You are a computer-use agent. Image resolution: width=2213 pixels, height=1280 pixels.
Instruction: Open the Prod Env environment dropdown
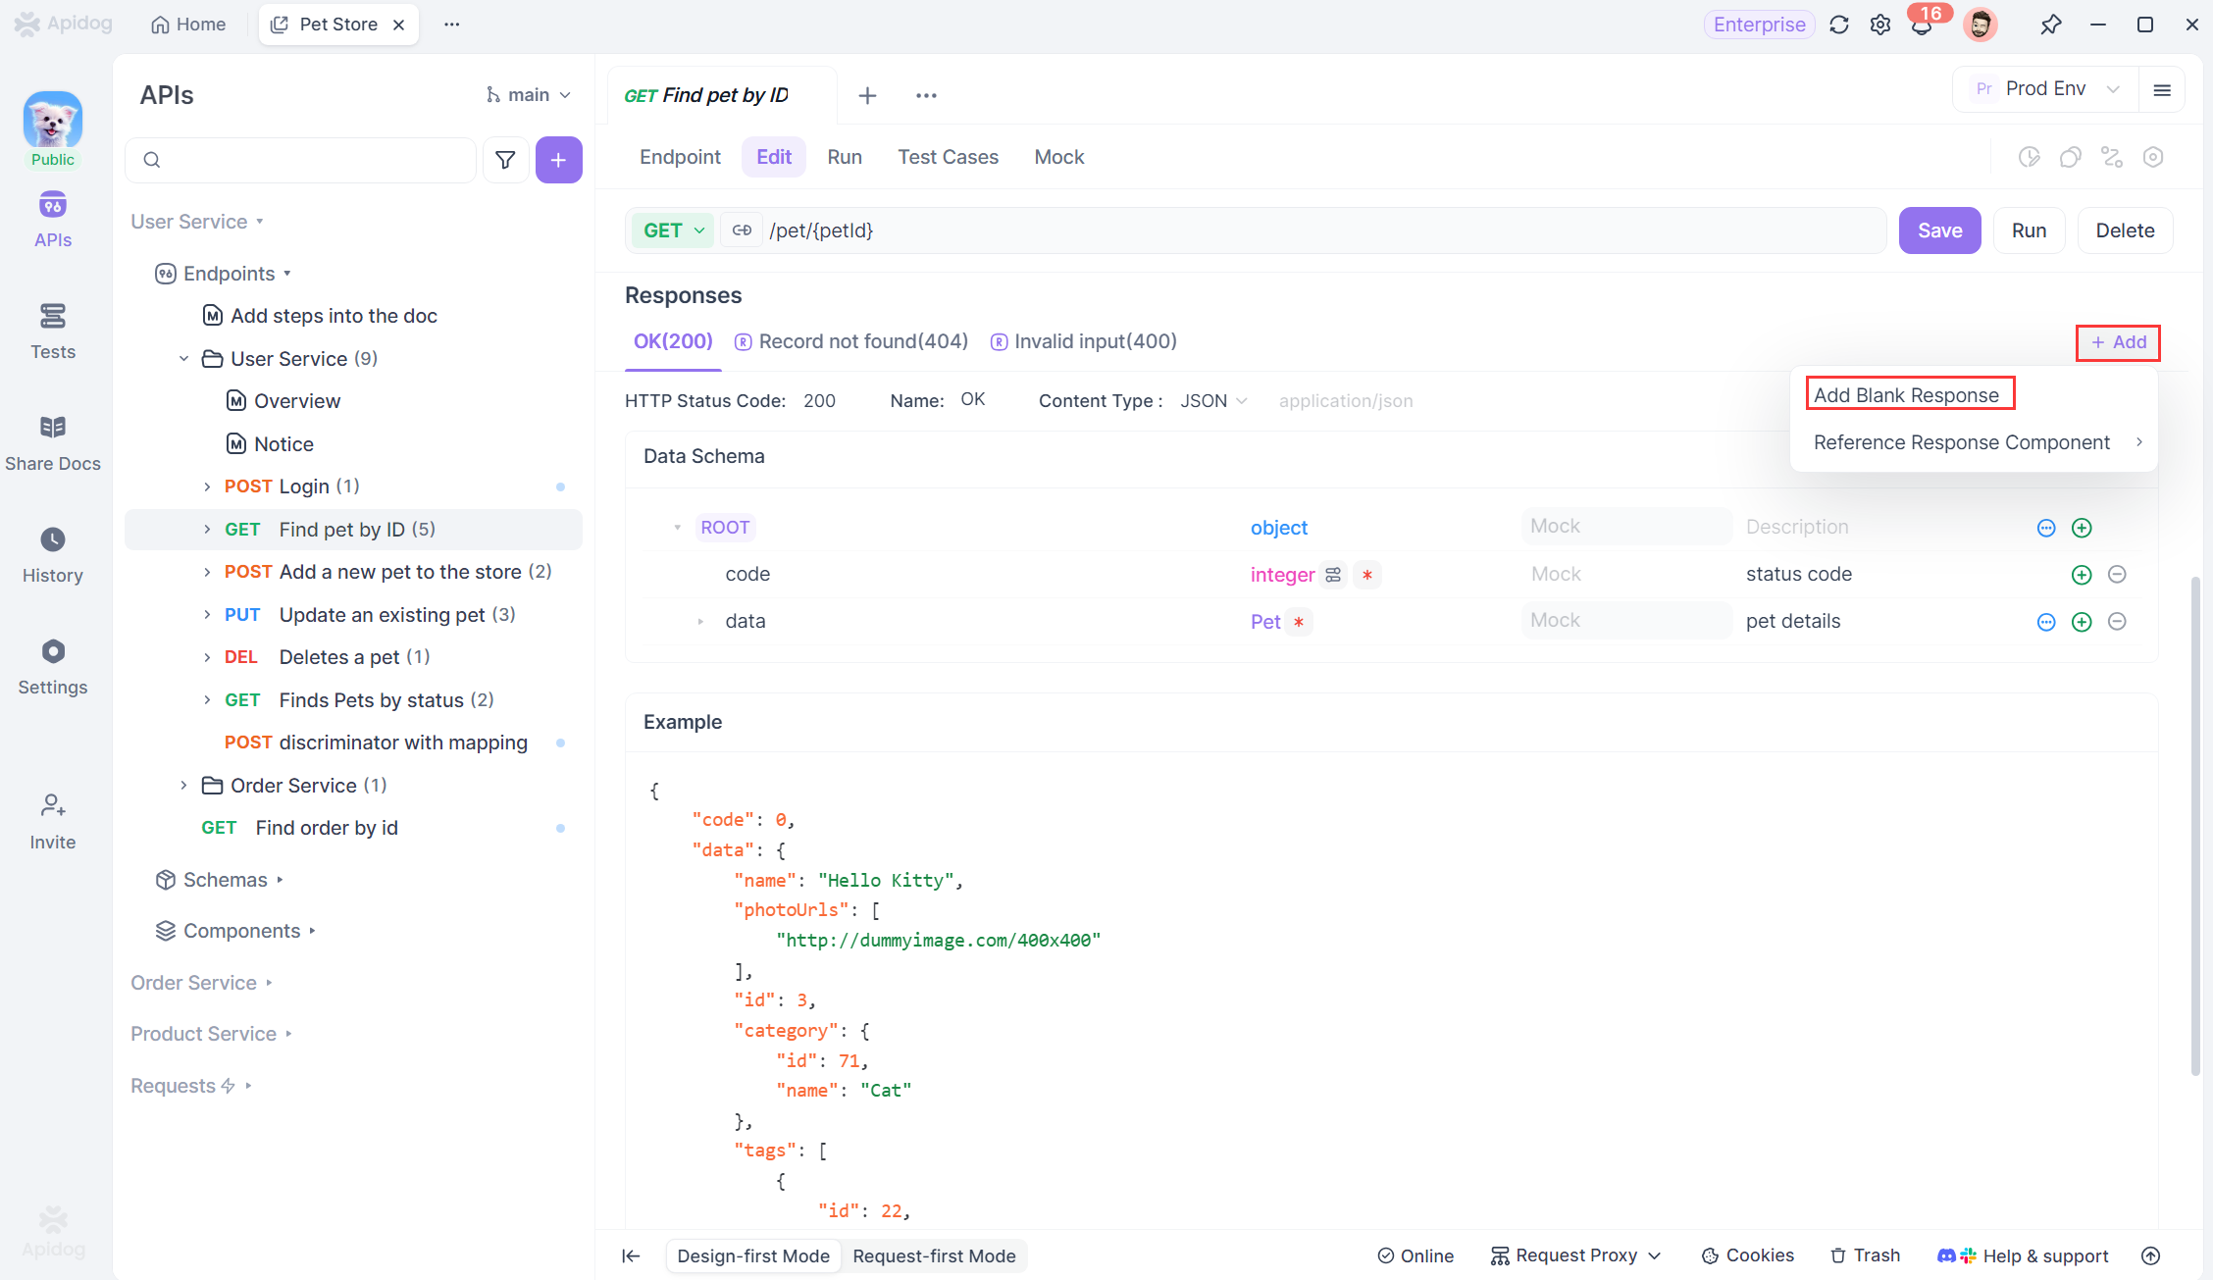pos(2046,89)
